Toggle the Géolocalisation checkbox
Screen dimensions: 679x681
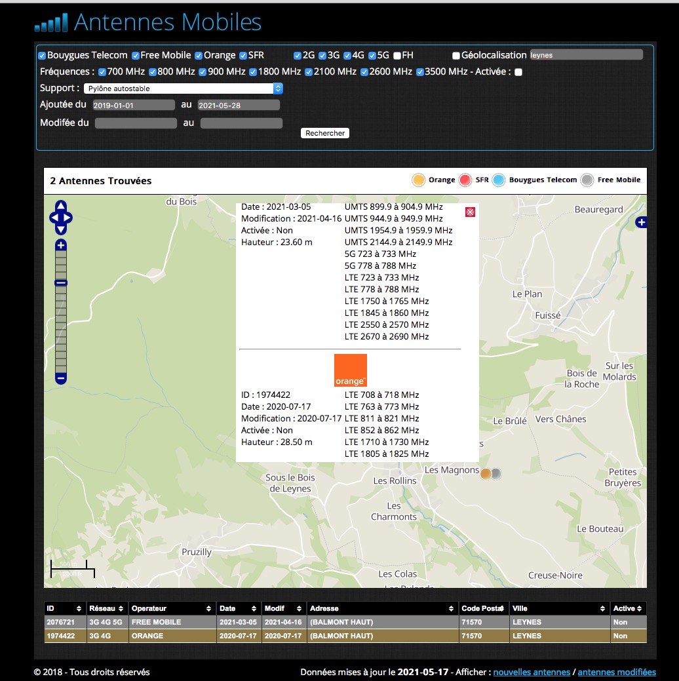pyautogui.click(x=456, y=56)
